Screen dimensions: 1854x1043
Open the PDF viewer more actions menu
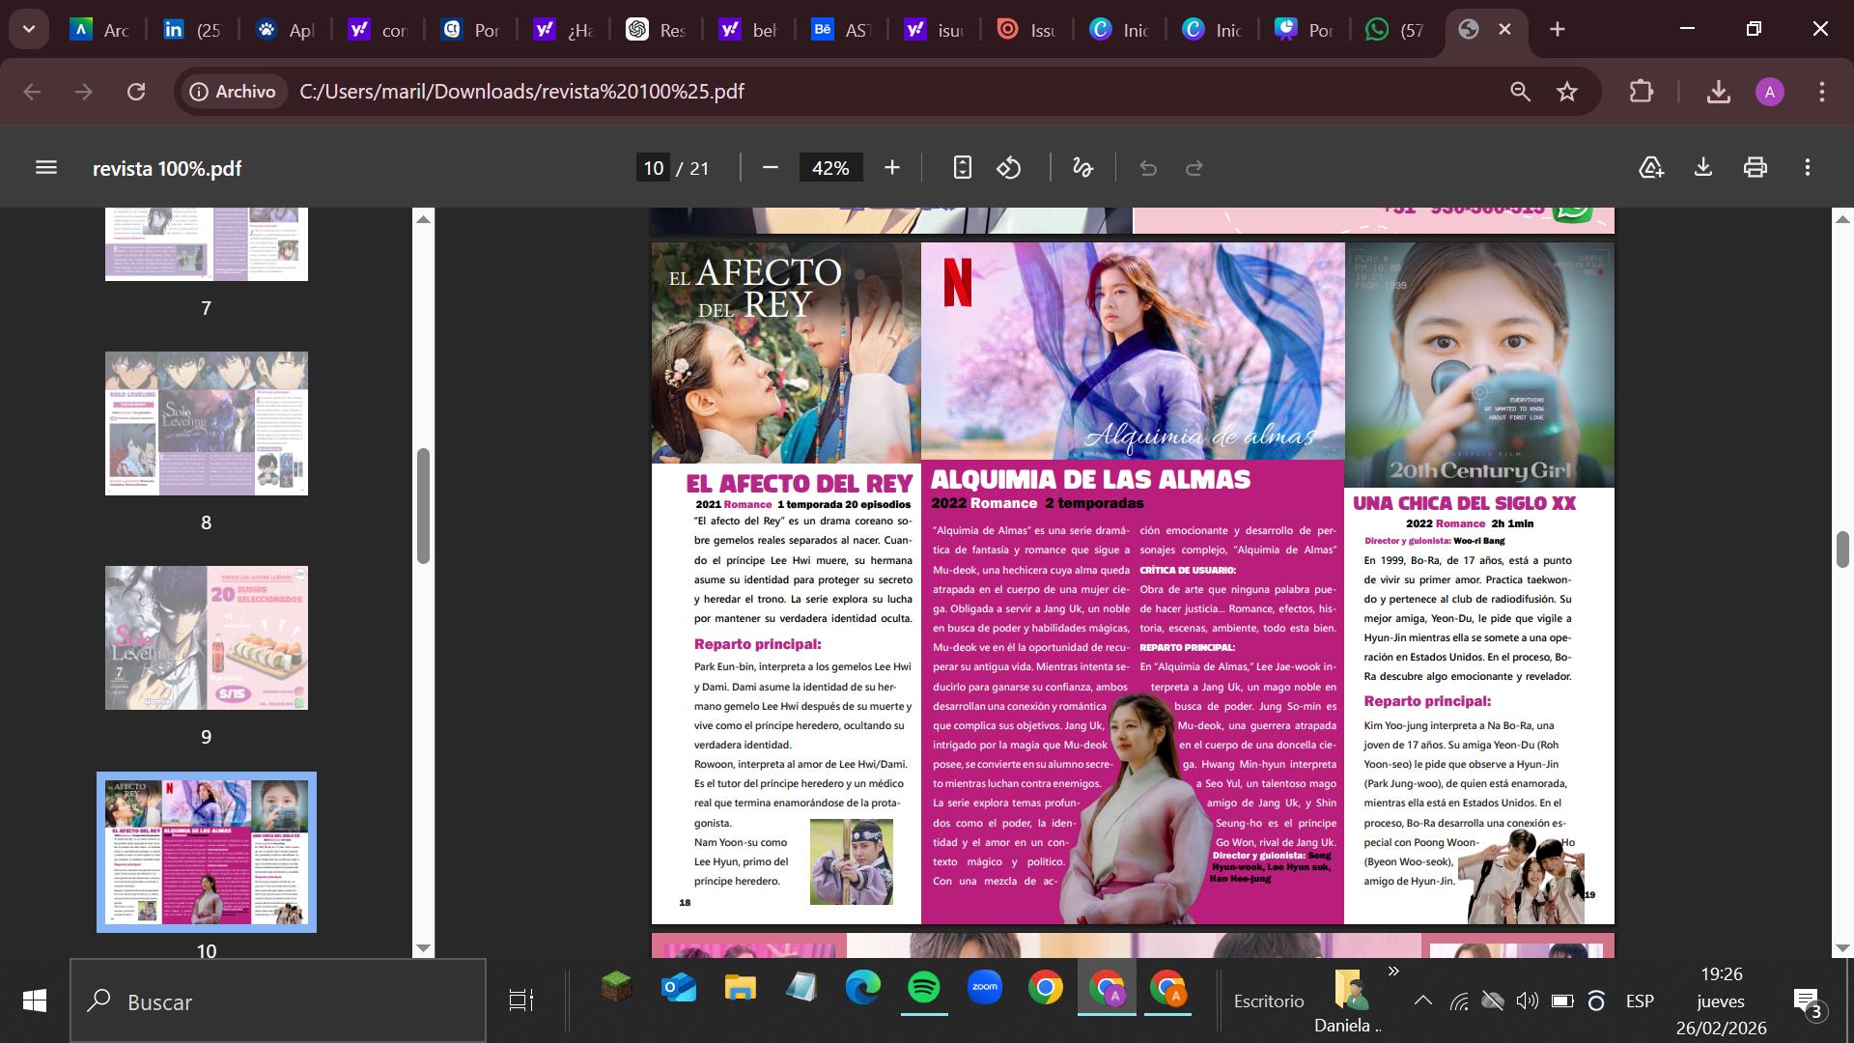click(1807, 168)
